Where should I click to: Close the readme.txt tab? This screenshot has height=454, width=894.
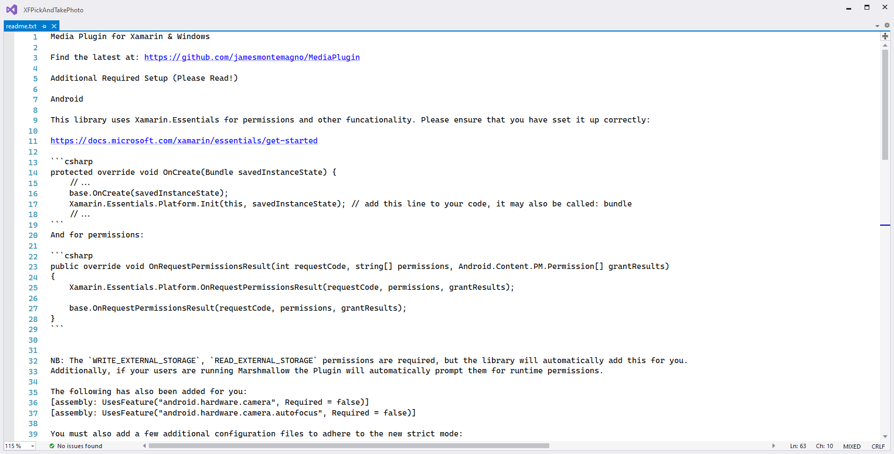tap(54, 26)
